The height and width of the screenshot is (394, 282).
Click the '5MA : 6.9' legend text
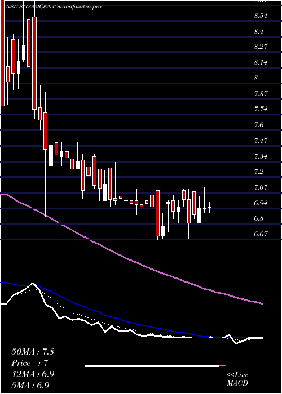click(30, 385)
